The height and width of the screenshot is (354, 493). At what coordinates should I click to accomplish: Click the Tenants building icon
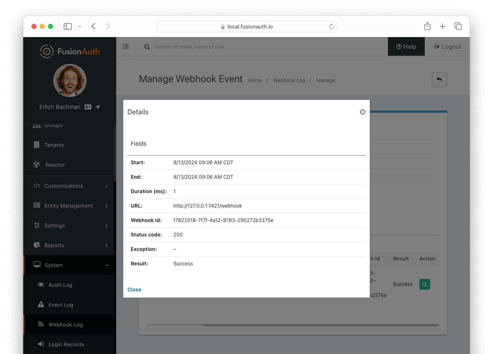(x=37, y=145)
